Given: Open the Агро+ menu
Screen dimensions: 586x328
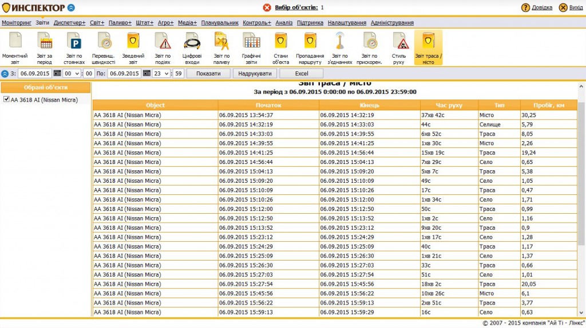Looking at the screenshot, I should click(165, 23).
